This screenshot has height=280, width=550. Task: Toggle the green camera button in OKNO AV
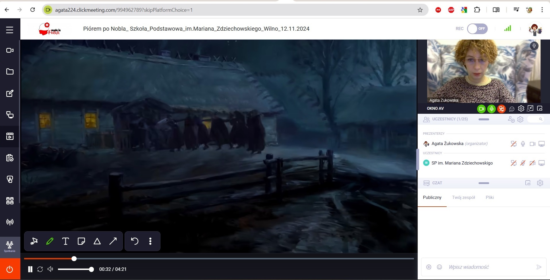(x=481, y=109)
